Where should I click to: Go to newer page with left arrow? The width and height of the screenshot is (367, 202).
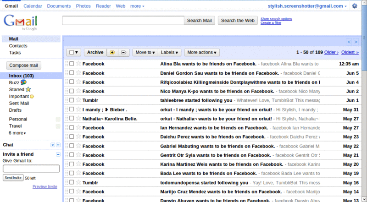(x=349, y=42)
